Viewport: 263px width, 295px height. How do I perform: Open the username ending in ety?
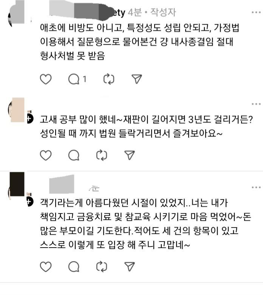click(87, 13)
